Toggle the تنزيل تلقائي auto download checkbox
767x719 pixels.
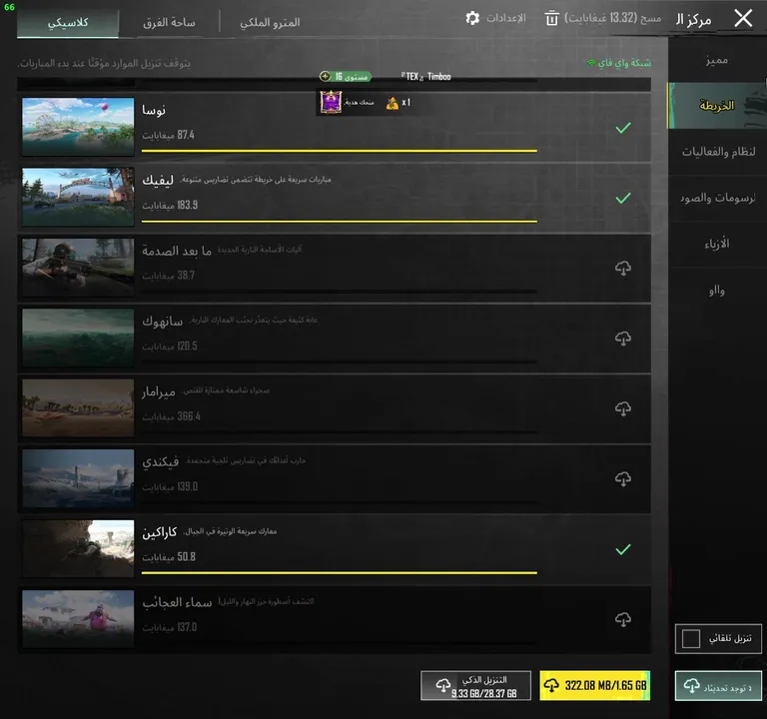pos(691,639)
